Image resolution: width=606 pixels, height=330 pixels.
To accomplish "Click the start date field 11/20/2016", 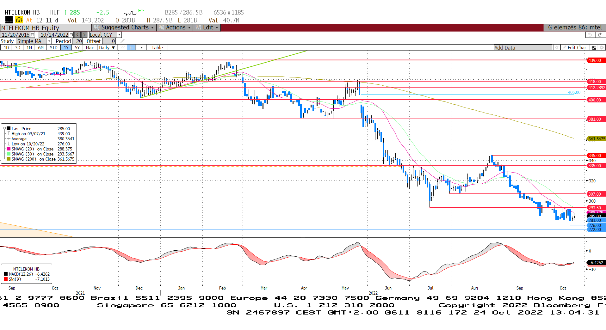I will tap(16, 35).
